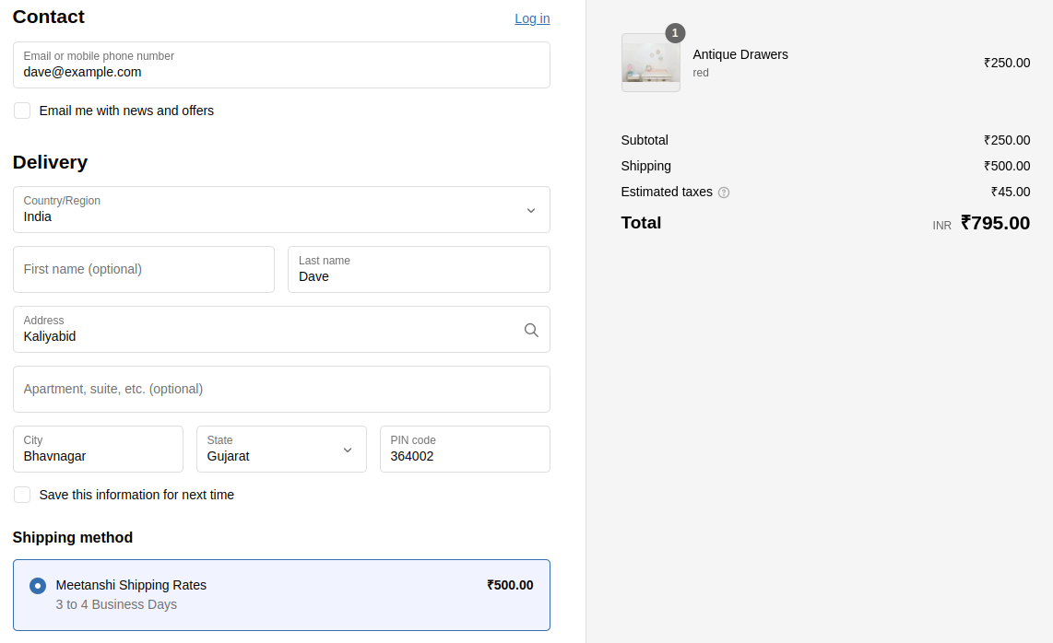Screen dimensions: 1053x643
Task: Click the email address input field
Action: point(281,72)
